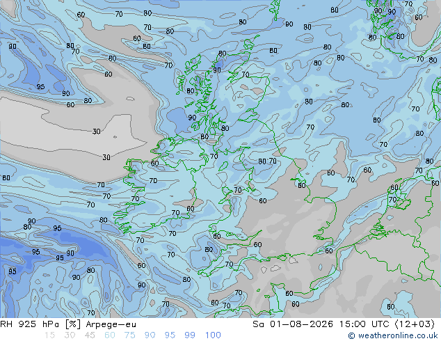The height and width of the screenshot is (341, 441).
Task: Click the date 'Sa 01-08-2026' in the caption
Action: click(293, 324)
